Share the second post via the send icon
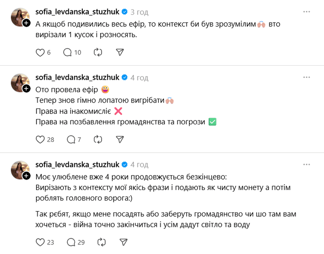The height and width of the screenshot is (254, 324). [120, 140]
